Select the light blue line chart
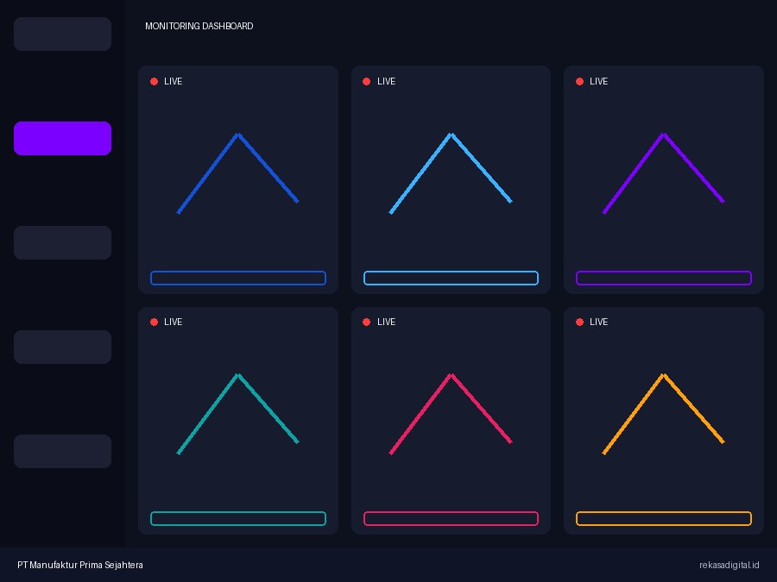Image resolution: width=777 pixels, height=582 pixels. click(451, 173)
